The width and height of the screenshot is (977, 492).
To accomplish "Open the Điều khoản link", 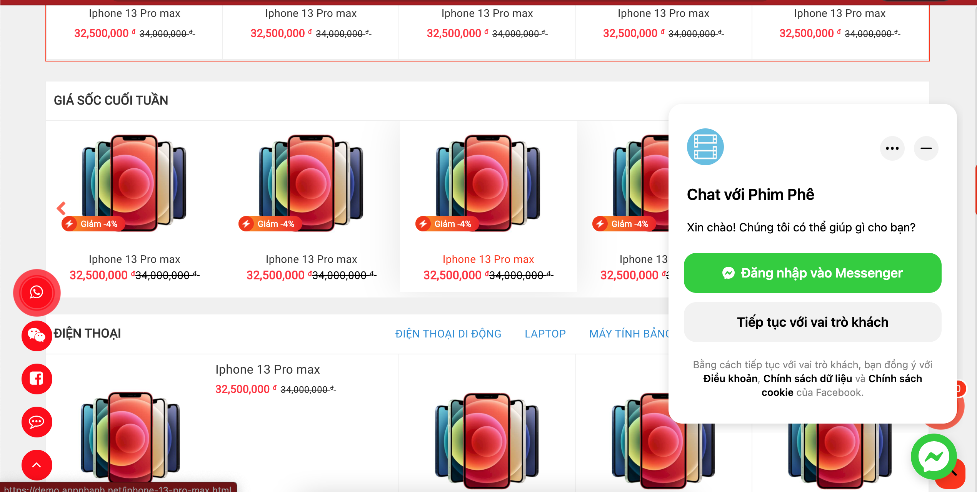I will tap(730, 379).
